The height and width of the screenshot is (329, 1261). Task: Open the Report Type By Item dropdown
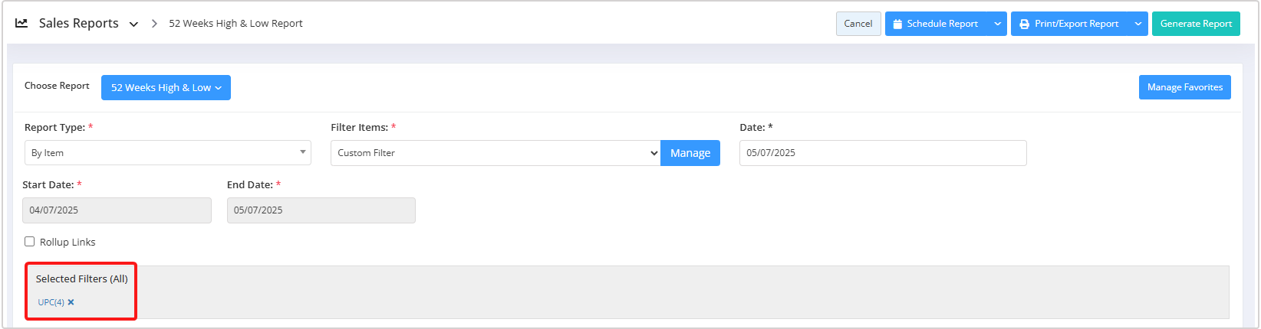(x=167, y=153)
